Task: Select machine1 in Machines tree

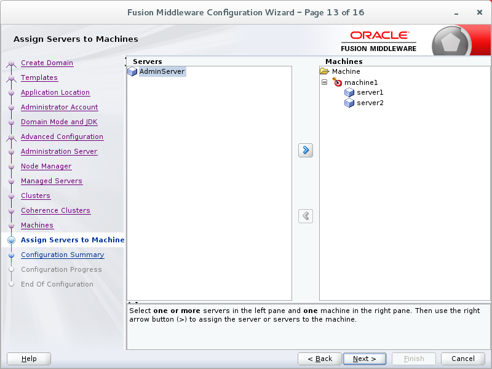Action: click(361, 82)
